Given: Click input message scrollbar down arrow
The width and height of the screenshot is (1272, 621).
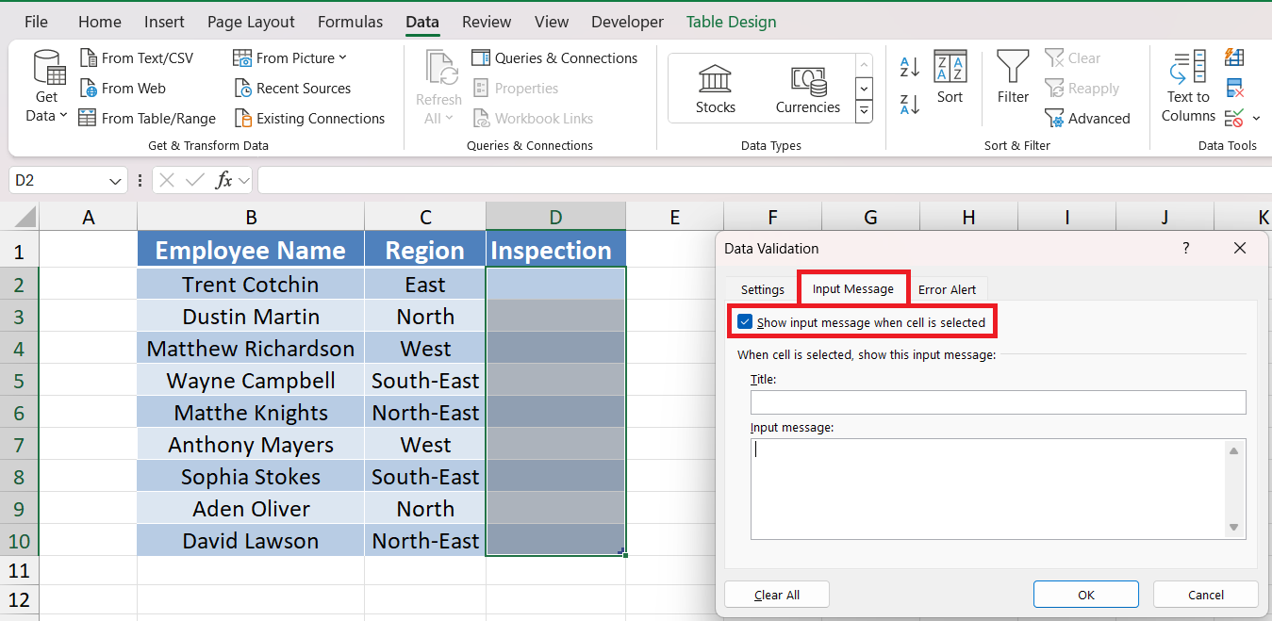Looking at the screenshot, I should click(x=1234, y=528).
